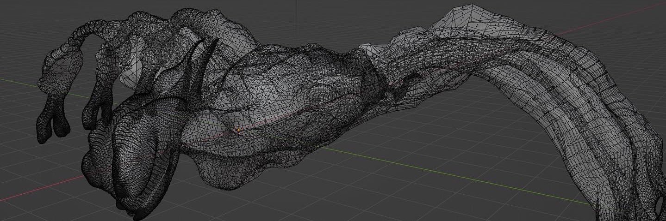
Task: Click the orange object origin dot
Action: tap(239, 130)
